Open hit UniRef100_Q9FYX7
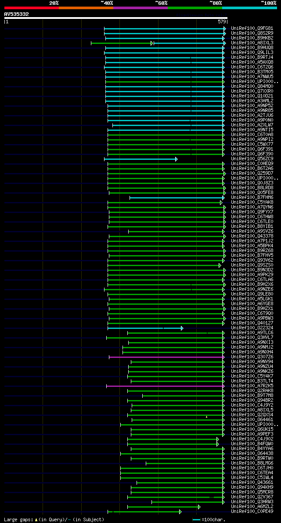 pos(252,212)
